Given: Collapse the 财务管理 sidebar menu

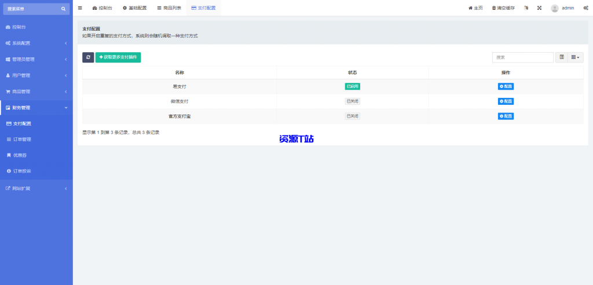Looking at the screenshot, I should pos(36,108).
